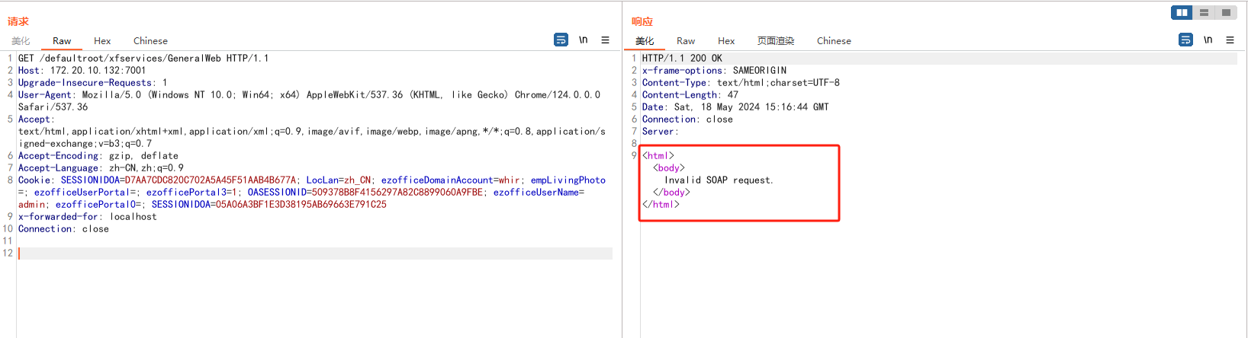Open the request 美化 tab
Viewport: 1248px width, 338px height.
[x=21, y=41]
